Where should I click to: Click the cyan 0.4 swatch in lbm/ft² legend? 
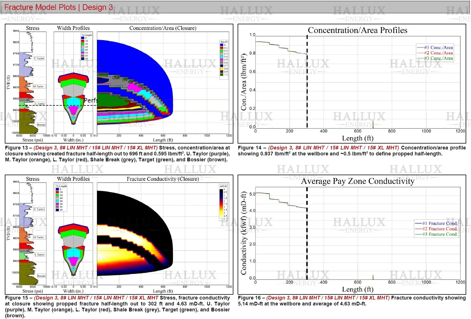(x=222, y=57)
